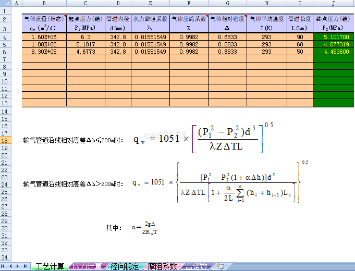
Task: Insert a new worksheet using tab icon
Action: coord(221,266)
